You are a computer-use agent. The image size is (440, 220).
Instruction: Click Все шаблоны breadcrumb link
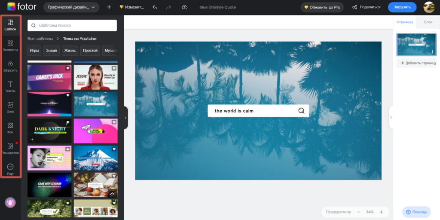pyautogui.click(x=40, y=39)
